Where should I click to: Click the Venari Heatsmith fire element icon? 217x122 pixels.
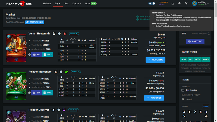pos(65,34)
